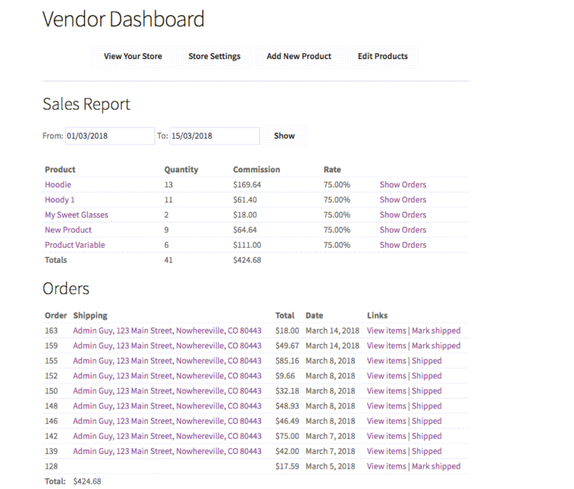View items for order 152
This screenshot has width=574, height=489.
[386, 376]
